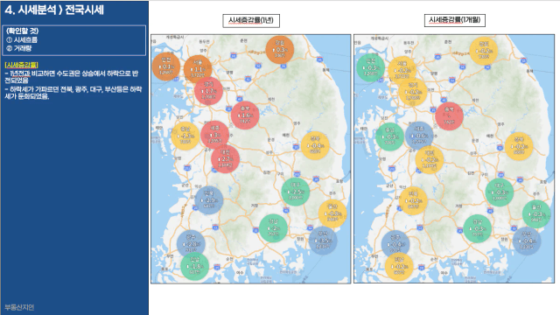Click the yellow 강원 marker on 1개월 map

(x=484, y=51)
